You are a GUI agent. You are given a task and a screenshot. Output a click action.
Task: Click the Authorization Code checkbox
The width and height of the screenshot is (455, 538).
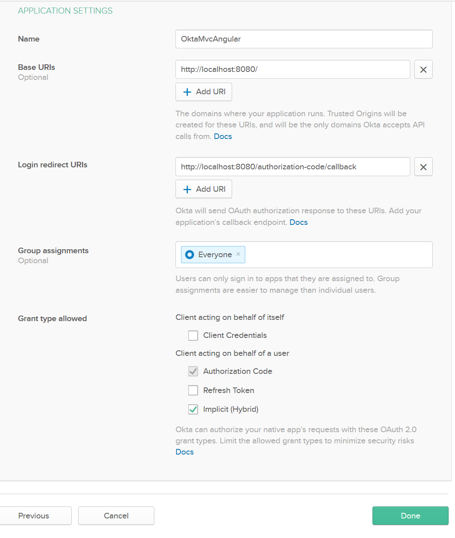tap(193, 371)
